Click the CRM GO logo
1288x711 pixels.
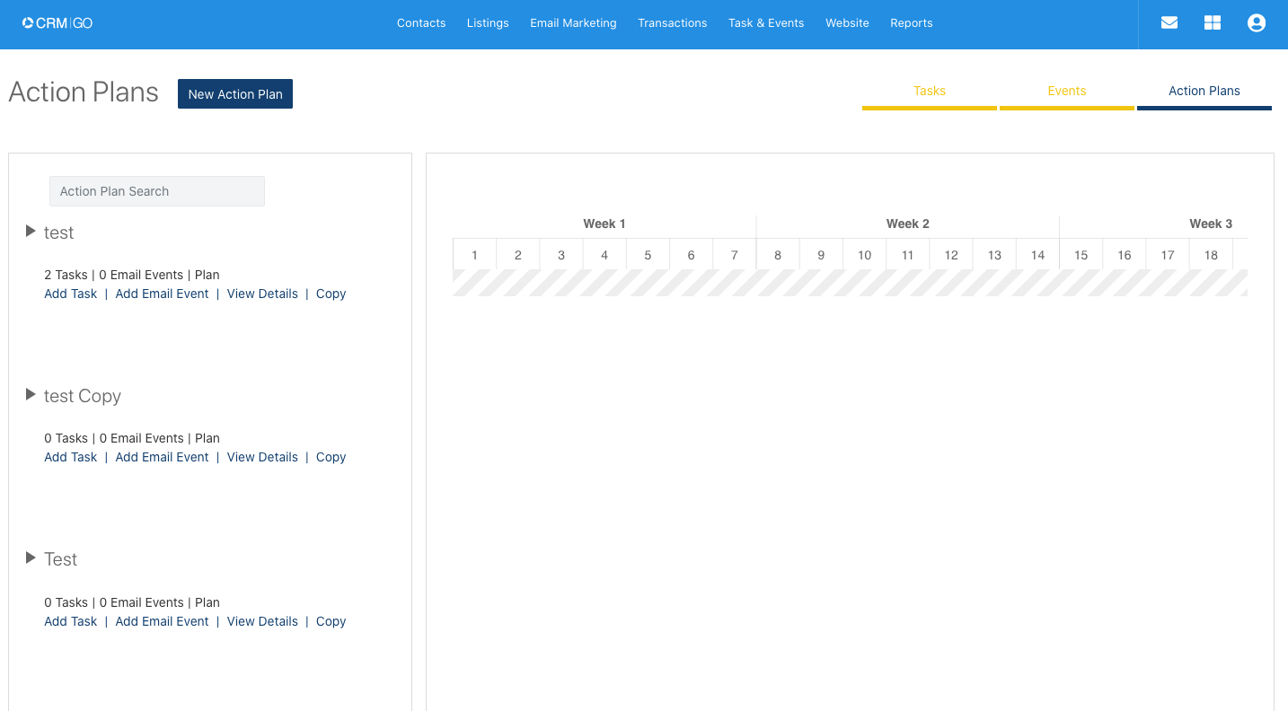tap(57, 22)
